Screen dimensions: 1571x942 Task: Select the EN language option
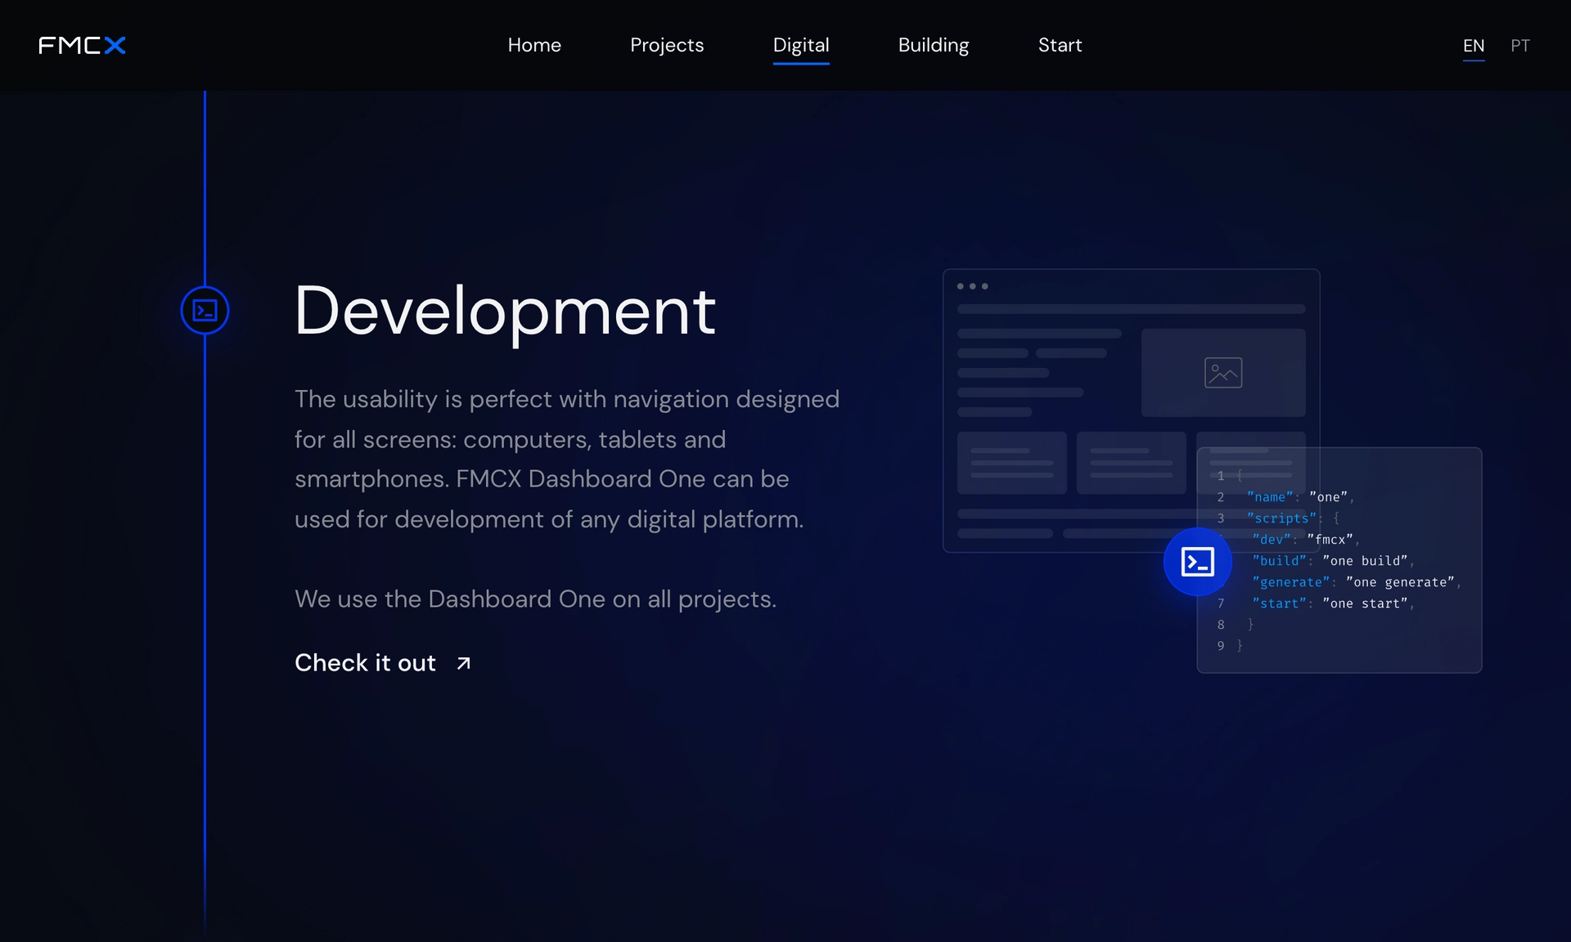1474,46
